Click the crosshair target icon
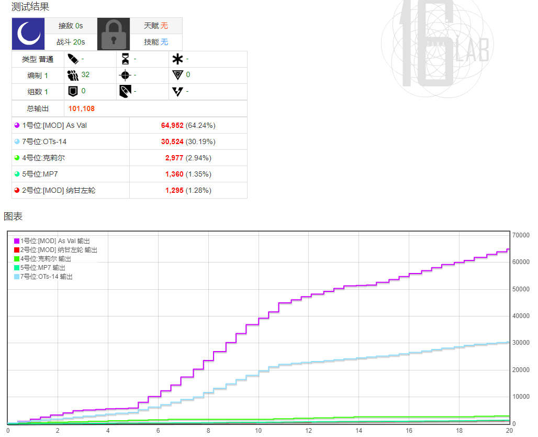 click(x=125, y=75)
